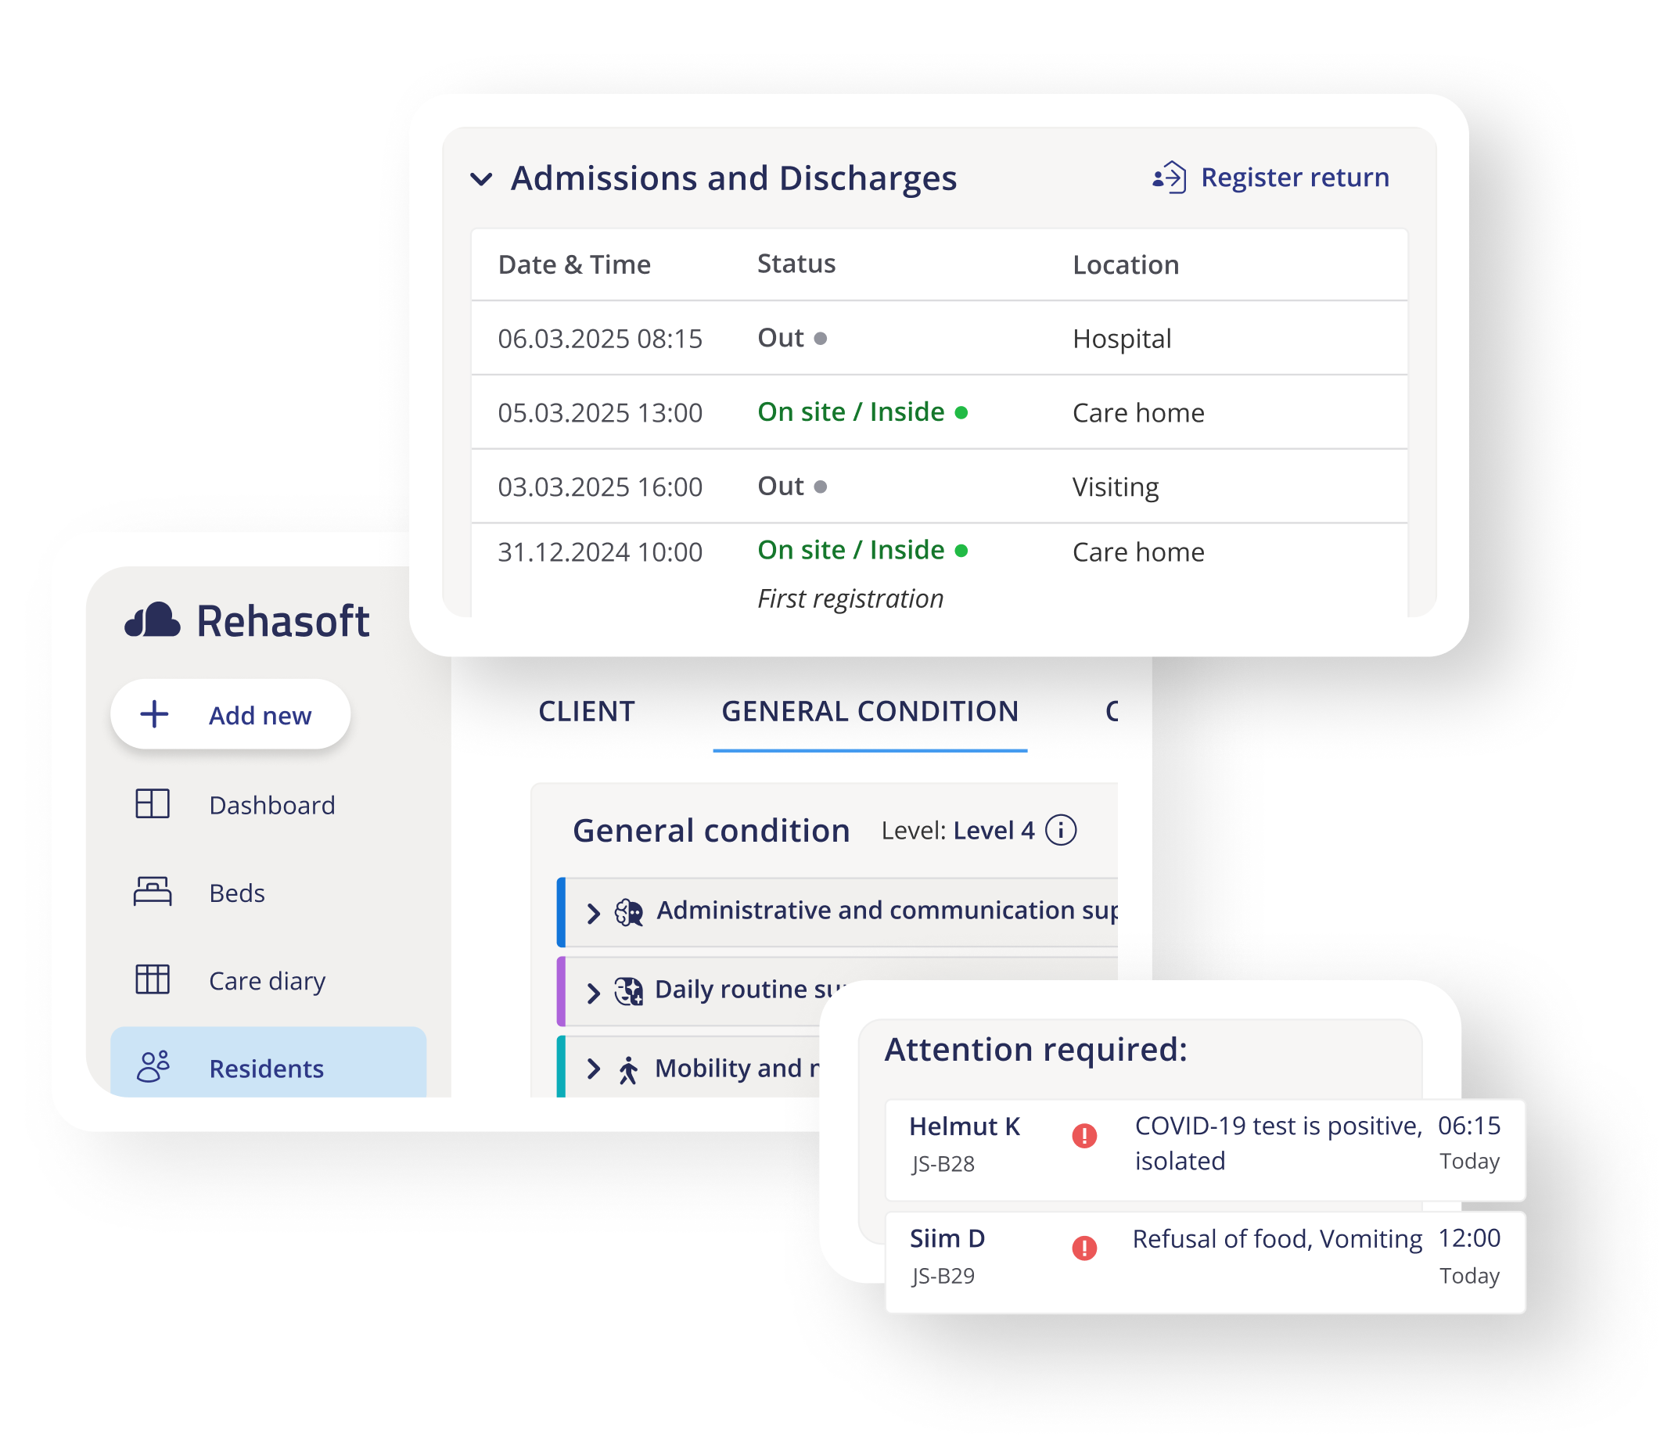Click the Beds bed icon
Image resolution: width=1671 pixels, height=1455 pixels.
152,892
